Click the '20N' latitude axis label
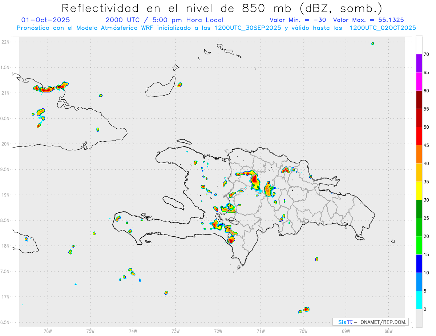Image resolution: width=436 pixels, height=336 pixels. pyautogui.click(x=6, y=144)
